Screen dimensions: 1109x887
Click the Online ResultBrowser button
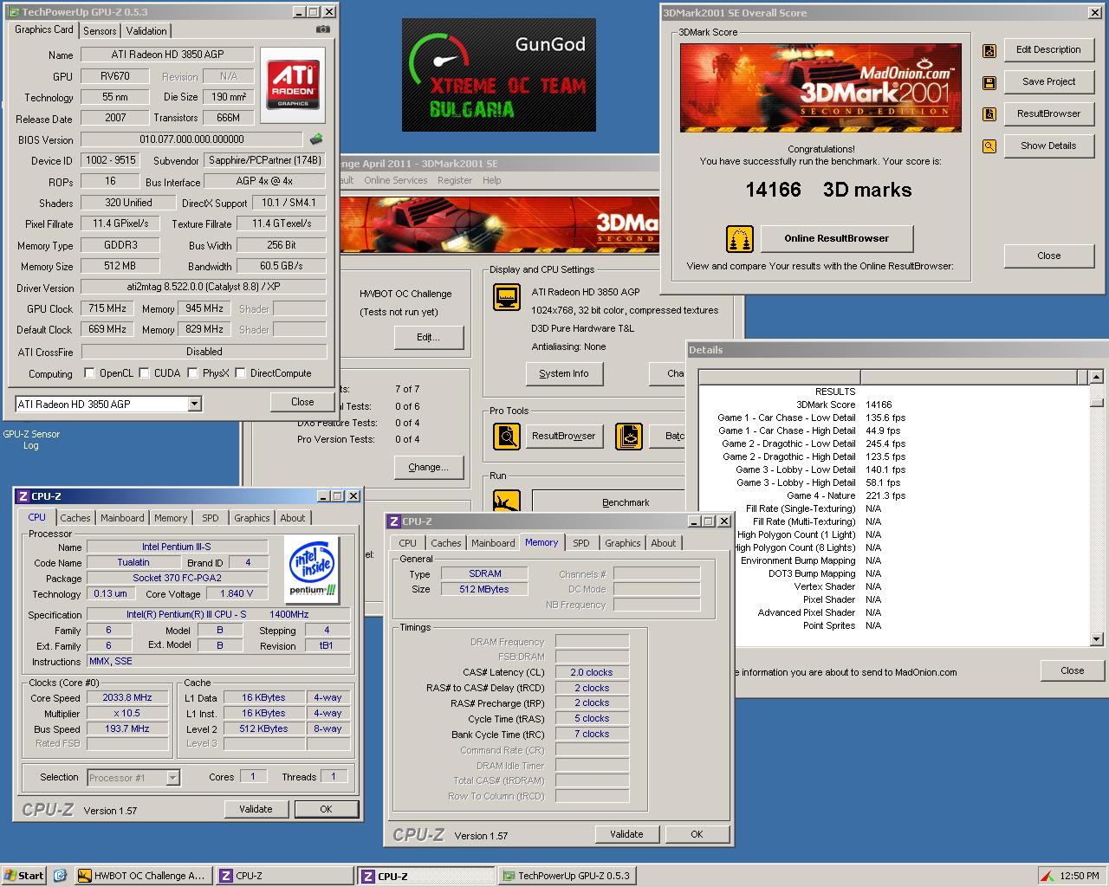(837, 238)
